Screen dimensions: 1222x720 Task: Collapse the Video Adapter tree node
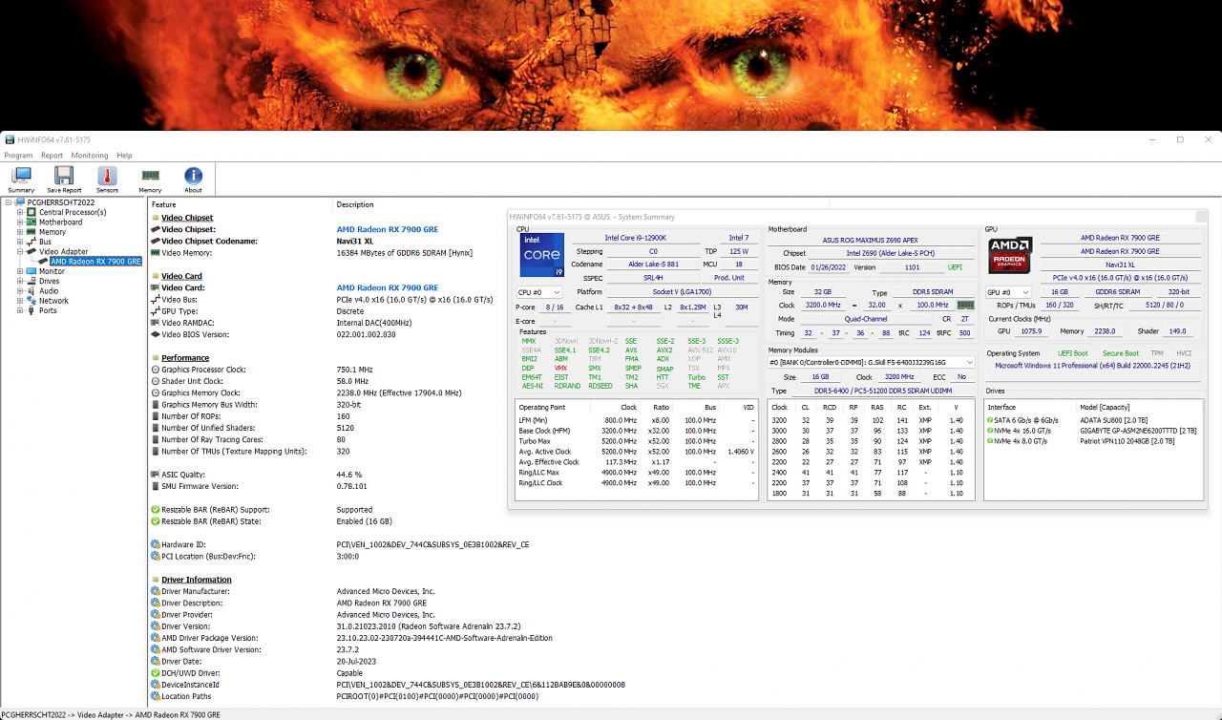coord(20,252)
